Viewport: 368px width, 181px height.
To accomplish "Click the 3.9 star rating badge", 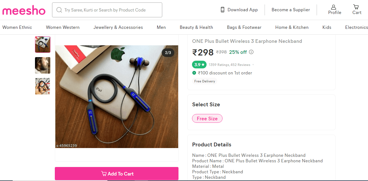I will (x=199, y=65).
